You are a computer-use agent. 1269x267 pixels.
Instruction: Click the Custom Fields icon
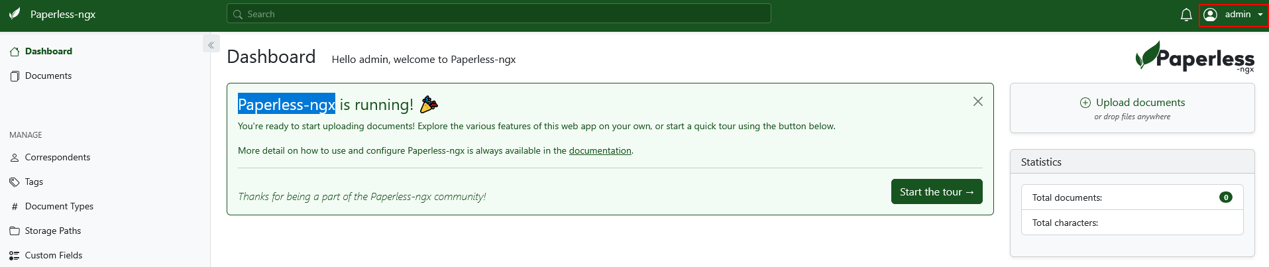click(x=15, y=255)
